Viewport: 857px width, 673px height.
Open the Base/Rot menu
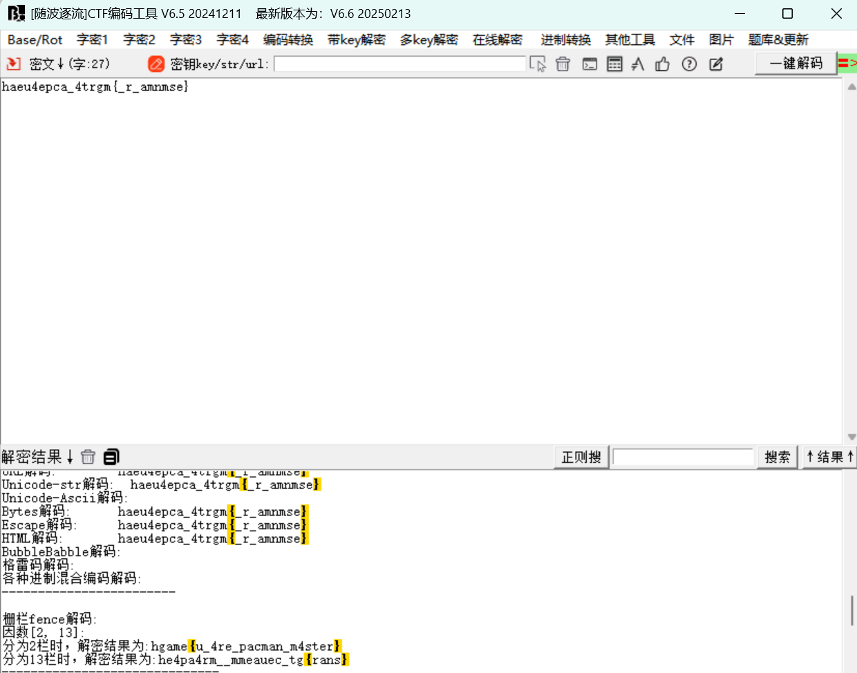coord(35,40)
